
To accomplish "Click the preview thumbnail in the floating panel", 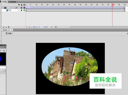I will tap(3, 59).
